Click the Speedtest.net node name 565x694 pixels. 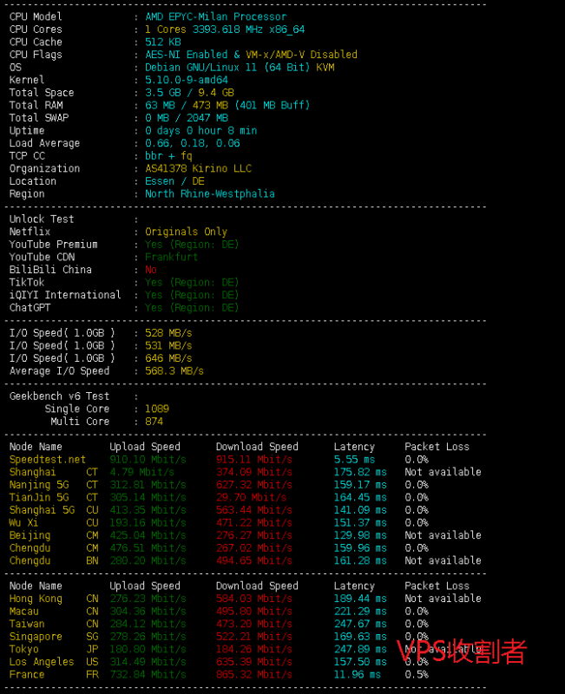[x=47, y=459]
